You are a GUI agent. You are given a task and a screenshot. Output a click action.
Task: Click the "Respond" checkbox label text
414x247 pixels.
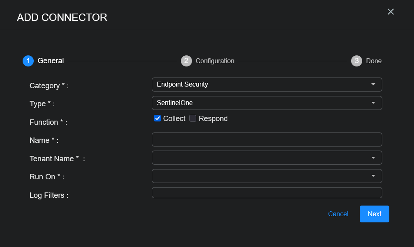click(213, 119)
